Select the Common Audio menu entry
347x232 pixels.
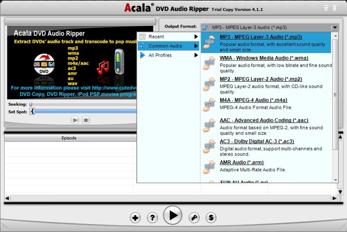pyautogui.click(x=168, y=46)
